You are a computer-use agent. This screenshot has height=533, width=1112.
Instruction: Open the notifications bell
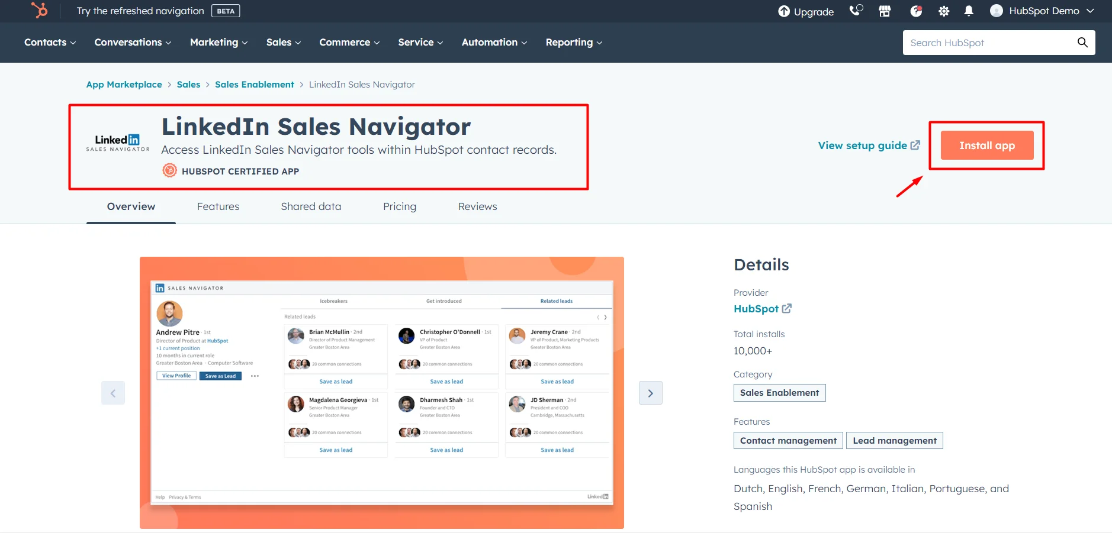968,11
